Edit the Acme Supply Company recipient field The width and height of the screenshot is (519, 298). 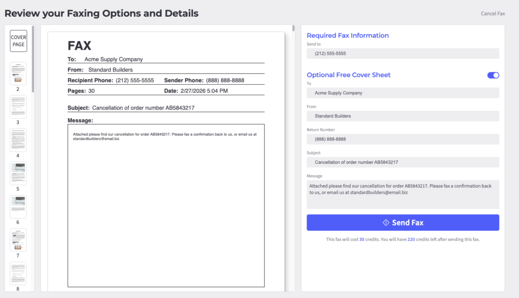click(402, 93)
